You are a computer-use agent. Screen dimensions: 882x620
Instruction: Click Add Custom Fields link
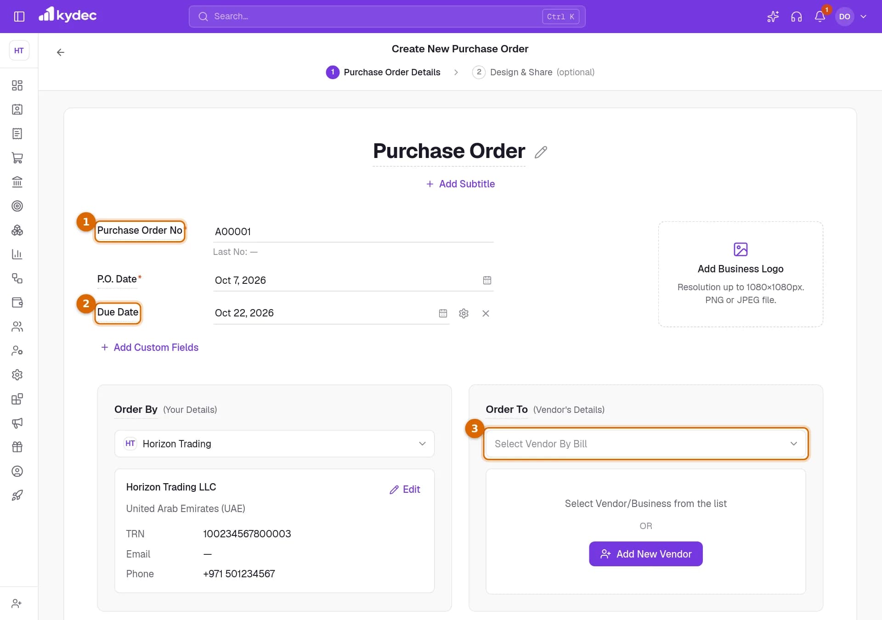coord(150,347)
